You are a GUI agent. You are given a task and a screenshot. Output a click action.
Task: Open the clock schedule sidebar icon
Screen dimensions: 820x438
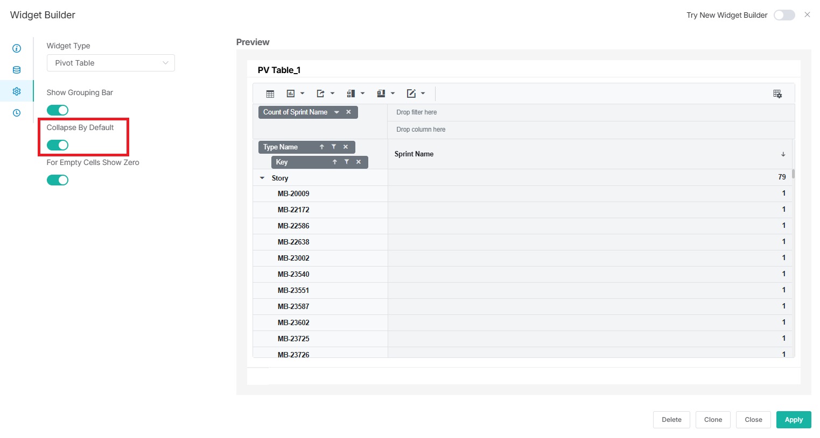[x=17, y=113]
